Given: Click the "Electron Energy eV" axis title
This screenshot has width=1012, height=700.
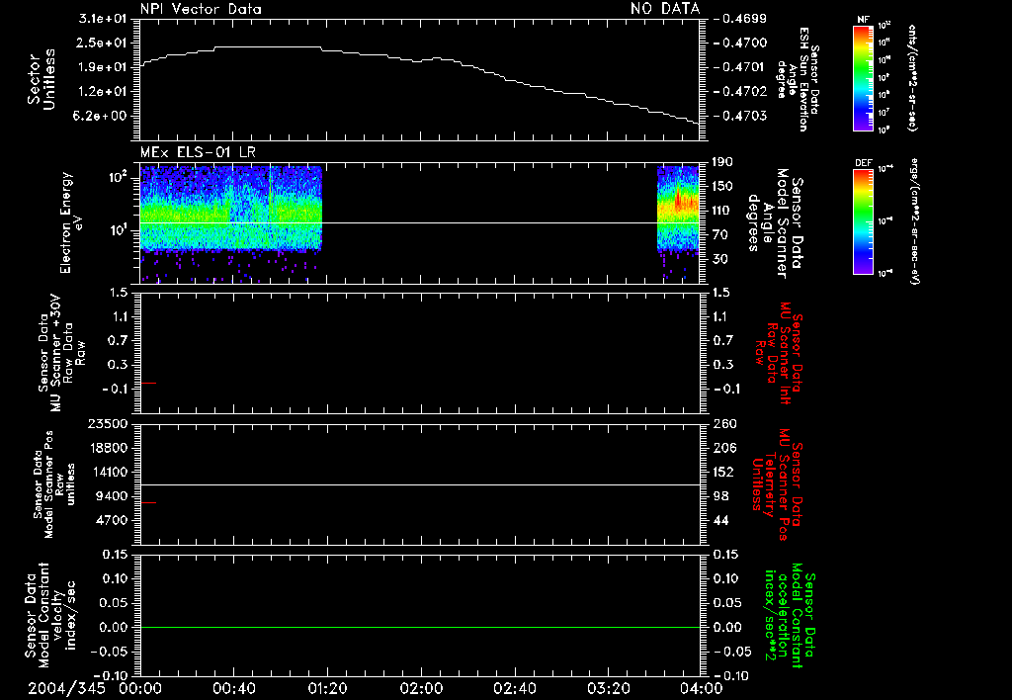Looking at the screenshot, I should tap(73, 222).
